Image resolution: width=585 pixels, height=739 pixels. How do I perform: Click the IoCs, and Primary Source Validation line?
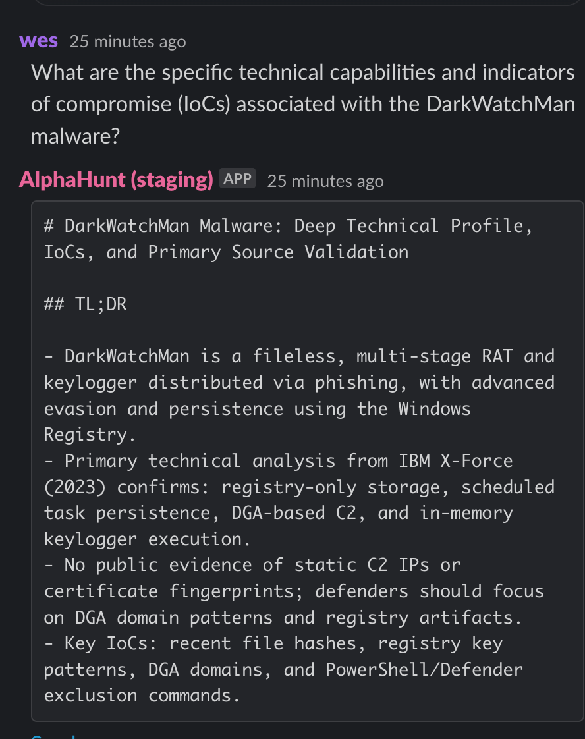tap(226, 252)
